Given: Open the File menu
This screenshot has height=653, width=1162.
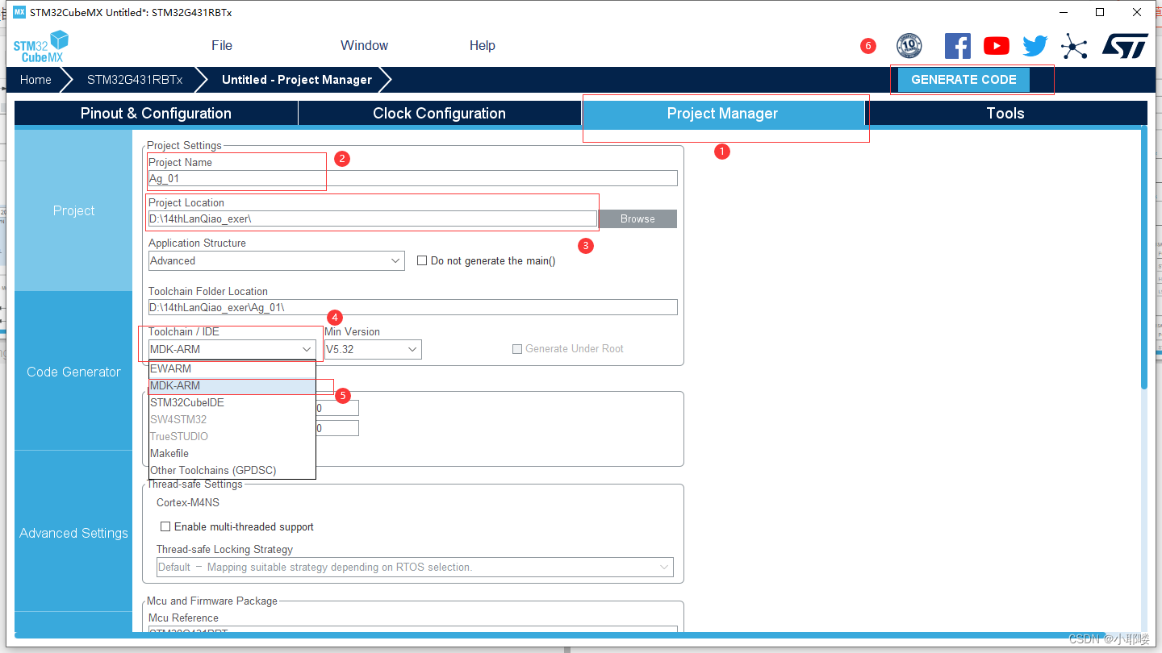Looking at the screenshot, I should click(222, 46).
